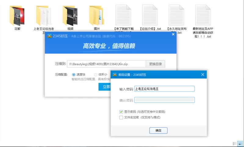Close the 2345好压 compression window
This screenshot has width=244, height=147.
pos(173,34)
